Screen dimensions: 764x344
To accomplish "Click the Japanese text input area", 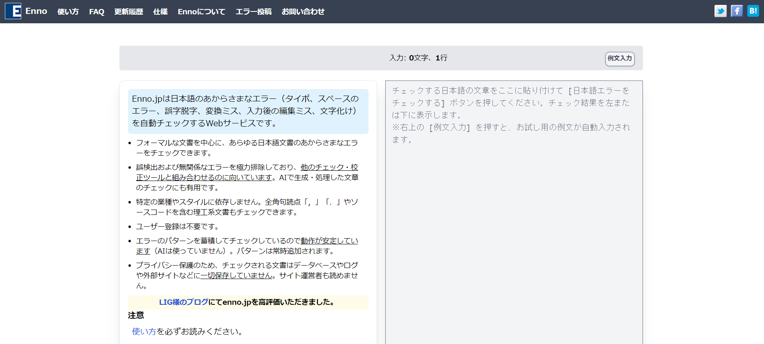I will (514, 212).
